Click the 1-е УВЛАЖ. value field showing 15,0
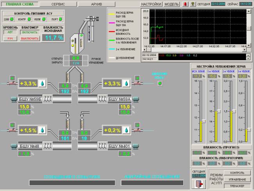 point(212,76)
